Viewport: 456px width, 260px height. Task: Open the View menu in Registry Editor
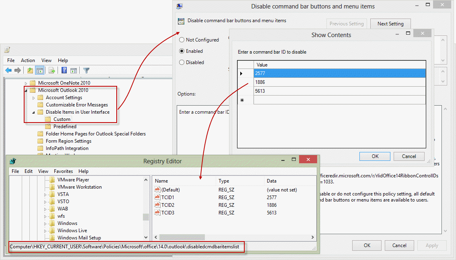click(x=43, y=171)
